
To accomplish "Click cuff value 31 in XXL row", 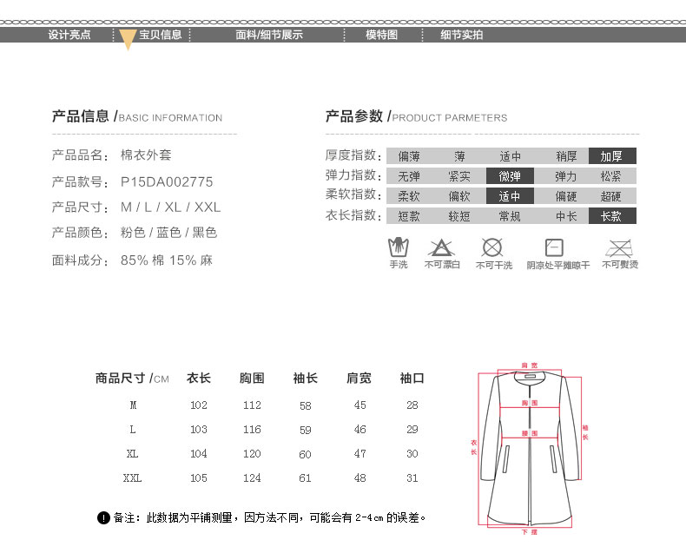I will point(412,477).
